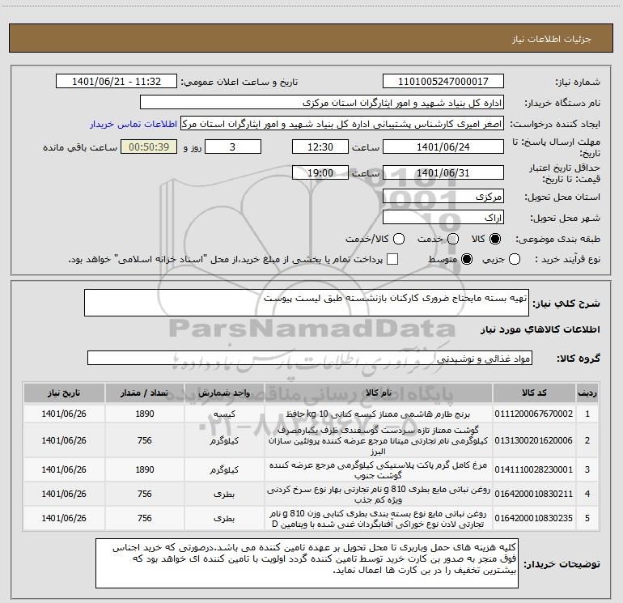Click need date 1401/06/26 in row 1
Viewport: 623px width, 603px height.
point(64,414)
